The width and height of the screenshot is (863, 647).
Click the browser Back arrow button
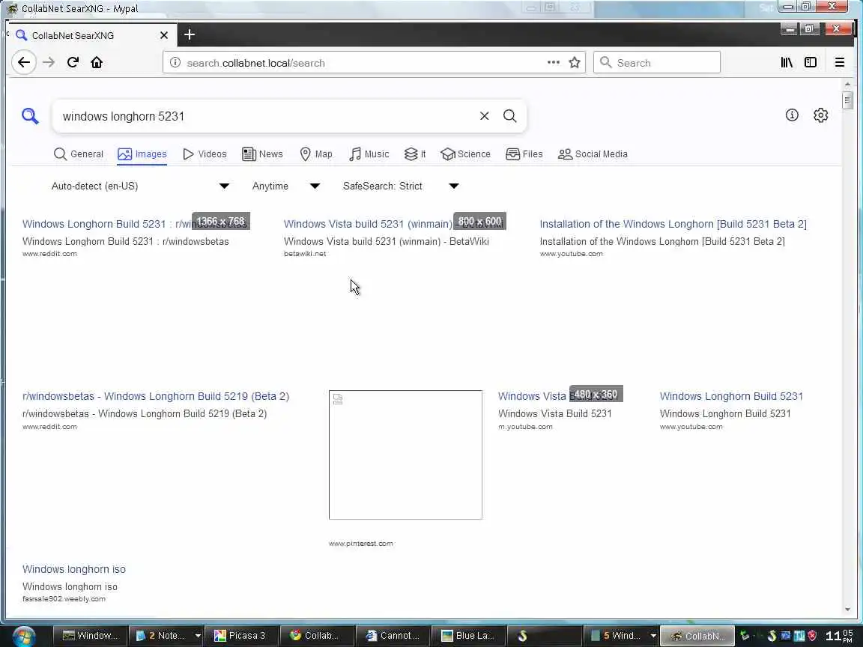pyautogui.click(x=24, y=62)
